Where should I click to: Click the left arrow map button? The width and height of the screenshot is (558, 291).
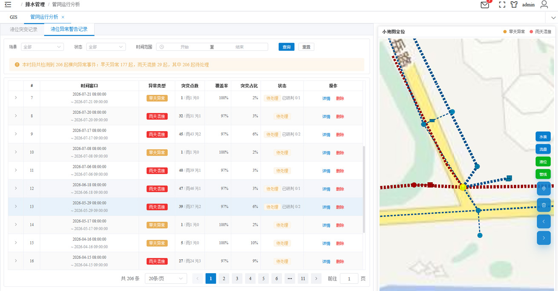(544, 222)
